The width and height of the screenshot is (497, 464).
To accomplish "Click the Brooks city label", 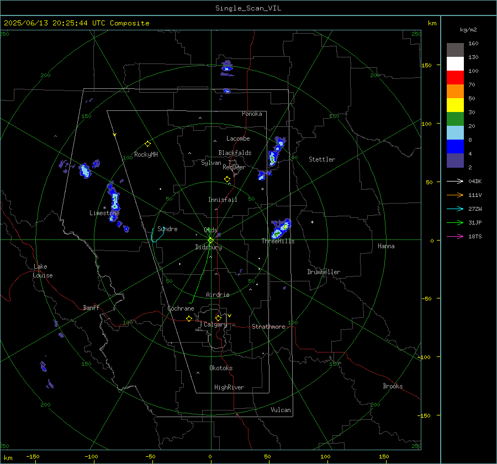I will 393,386.
